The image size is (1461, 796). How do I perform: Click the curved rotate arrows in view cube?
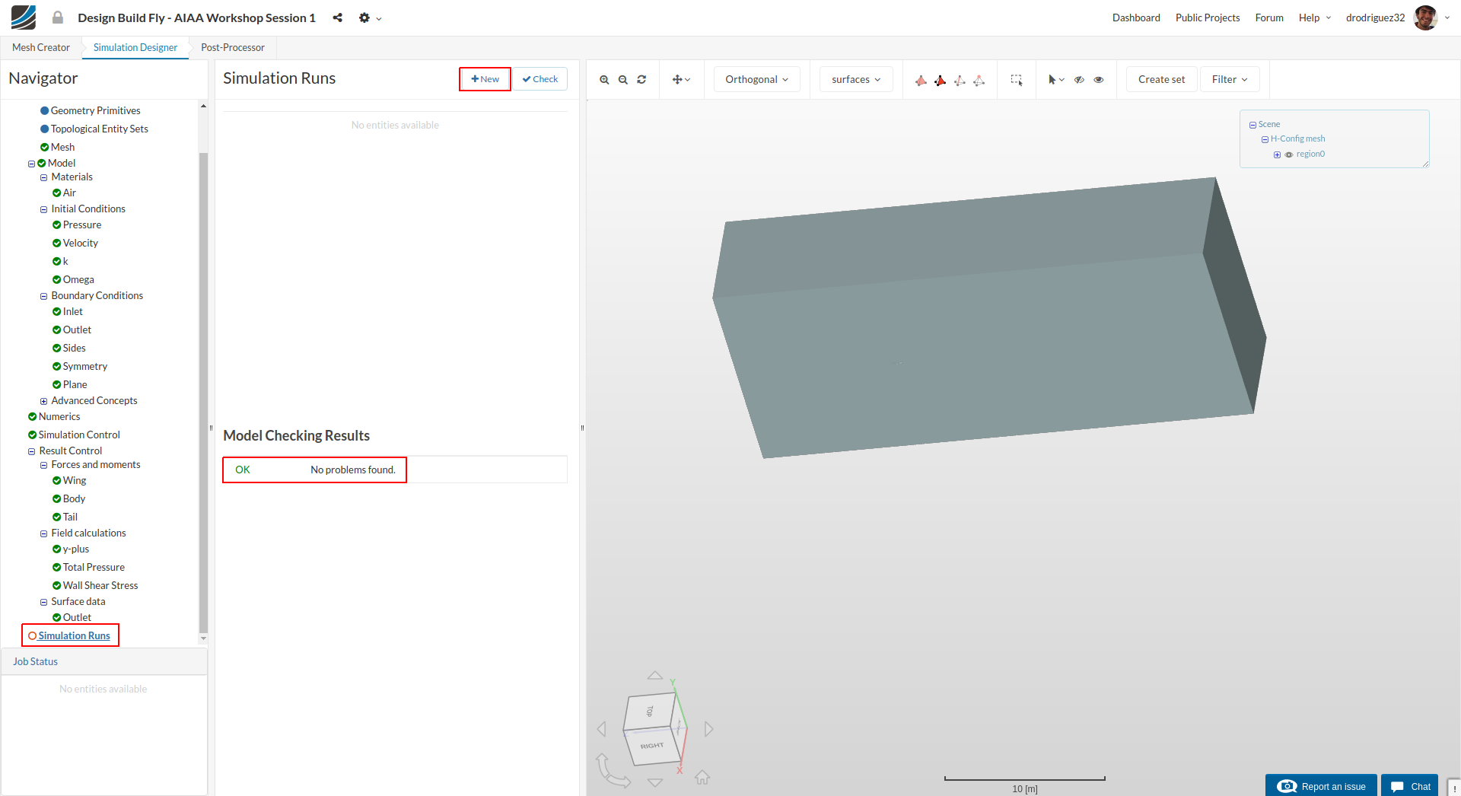coord(612,771)
